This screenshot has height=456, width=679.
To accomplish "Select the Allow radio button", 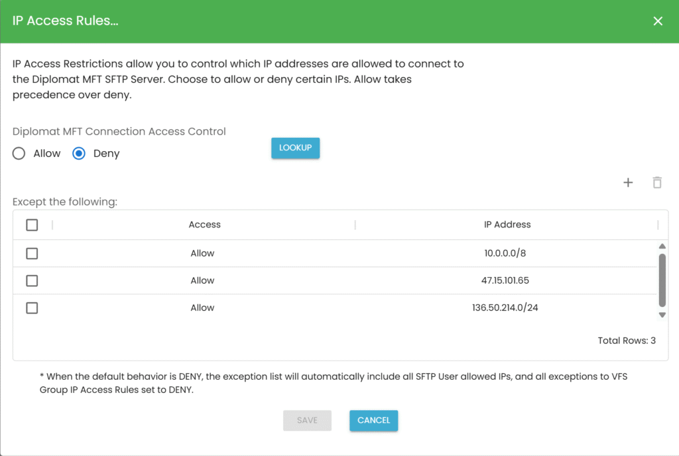I will [20, 154].
